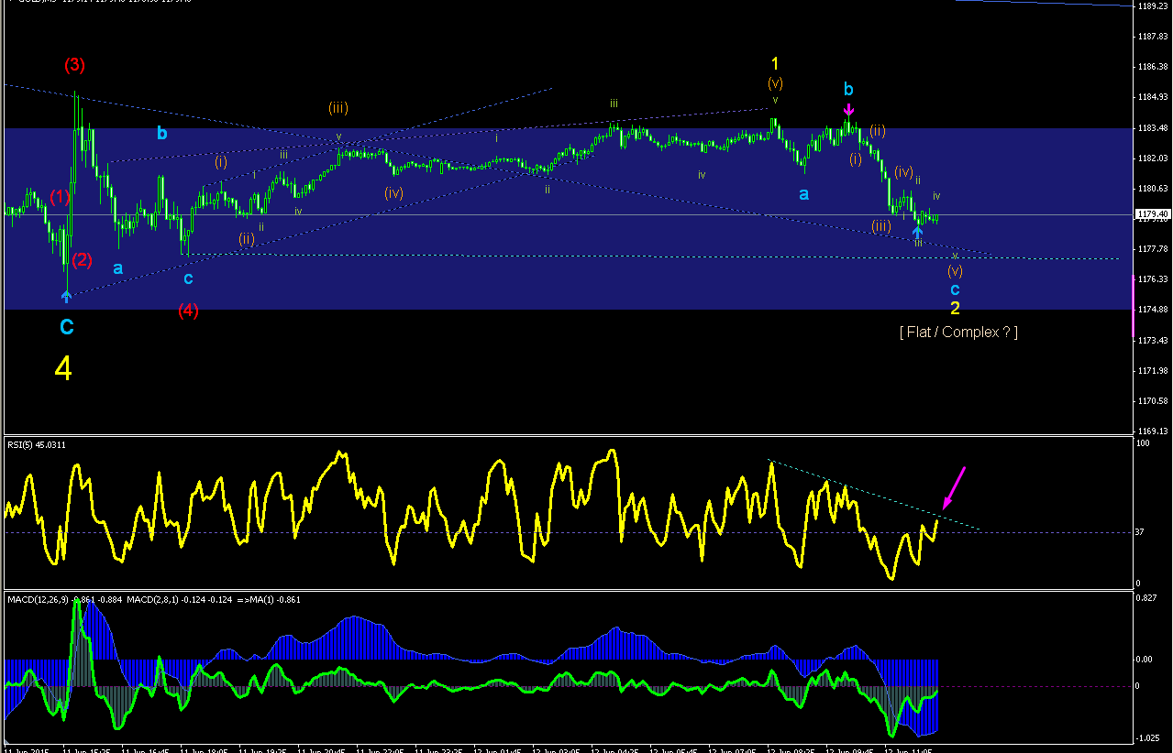This screenshot has height=753, width=1173.
Task: Click the MACD -1.025 scale value
Action: (1149, 738)
